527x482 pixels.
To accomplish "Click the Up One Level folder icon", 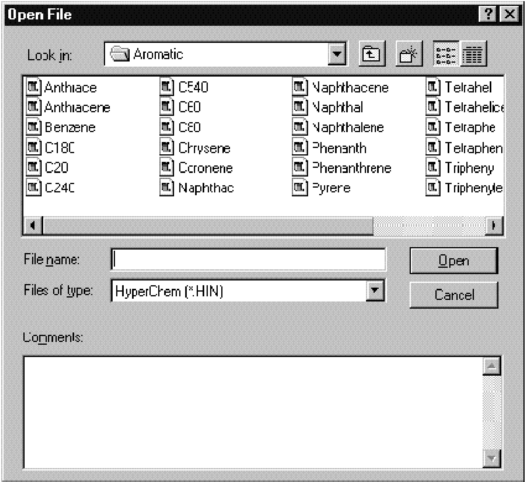I will pyautogui.click(x=372, y=54).
